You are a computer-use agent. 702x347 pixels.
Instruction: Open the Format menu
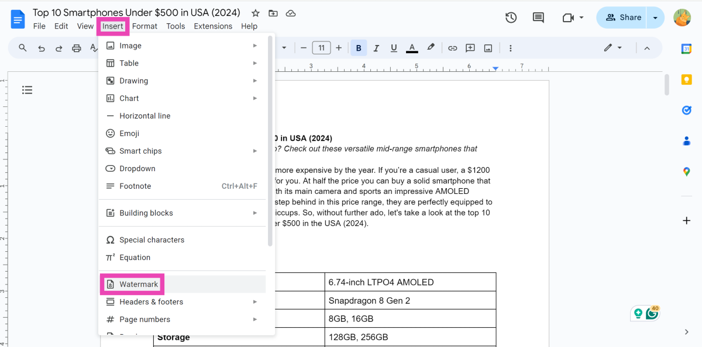pos(144,26)
